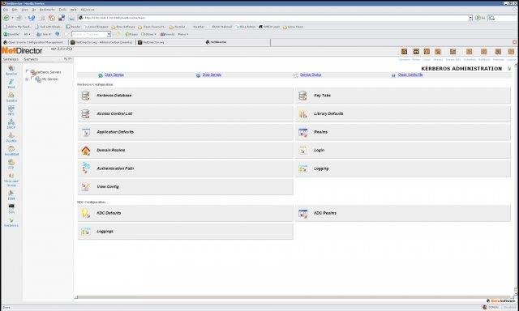
Task: Open the Back button history dropdown arrow
Action: (12, 18)
